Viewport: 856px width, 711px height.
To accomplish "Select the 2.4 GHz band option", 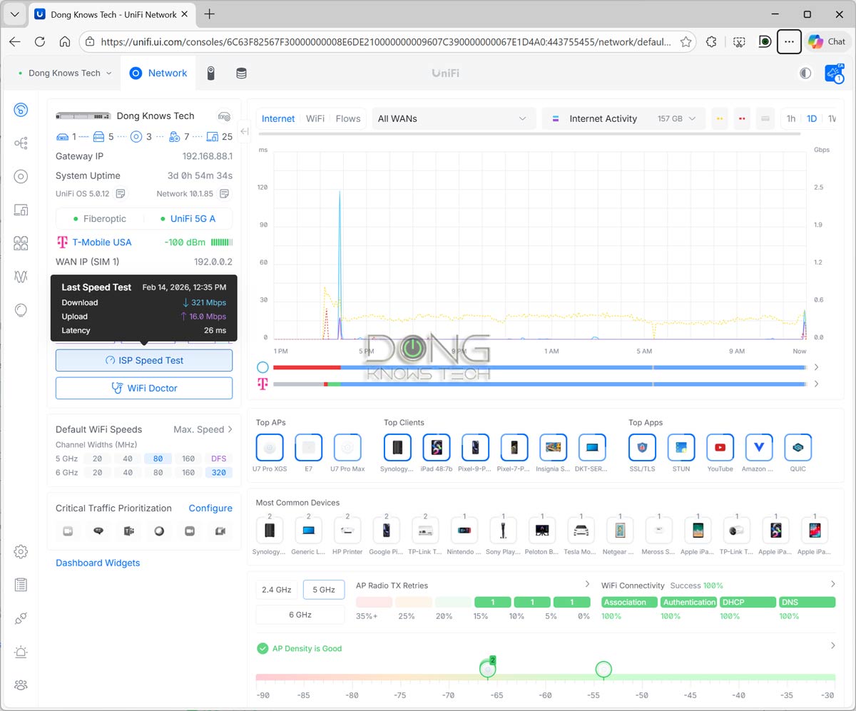I will (x=276, y=590).
